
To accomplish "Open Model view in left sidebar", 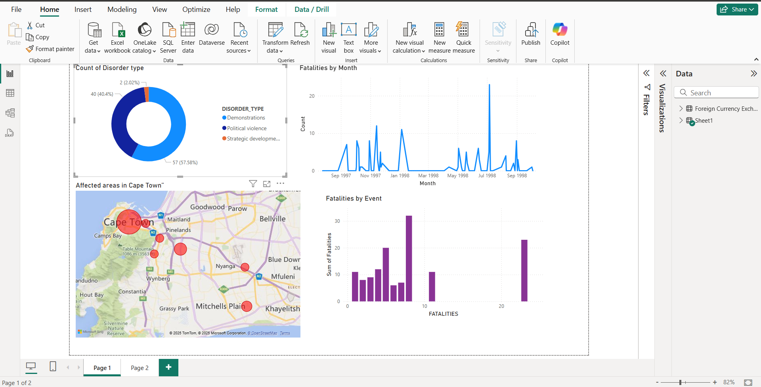I will pyautogui.click(x=10, y=113).
